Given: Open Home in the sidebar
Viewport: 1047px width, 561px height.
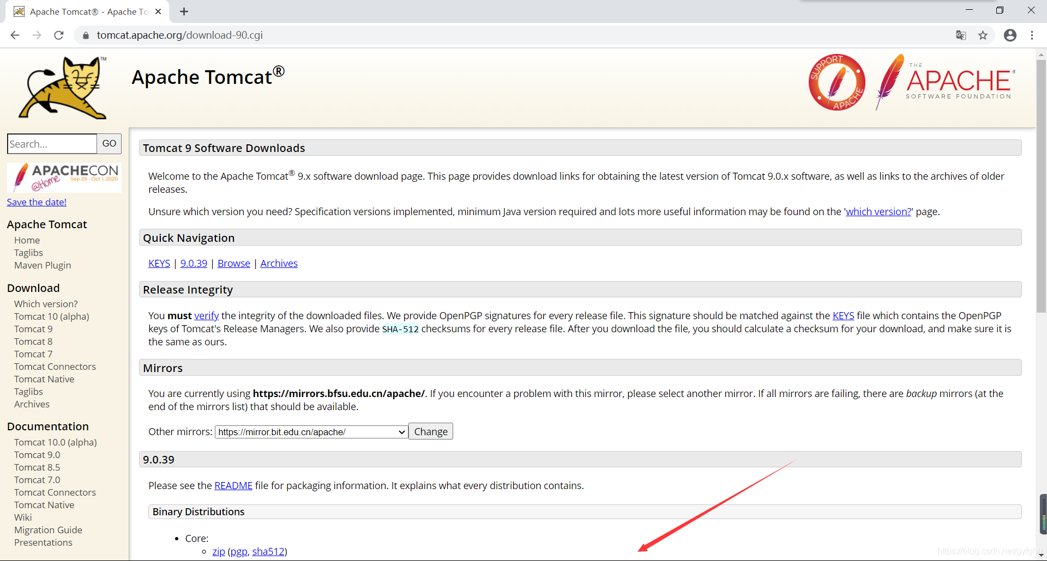Looking at the screenshot, I should pyautogui.click(x=27, y=240).
